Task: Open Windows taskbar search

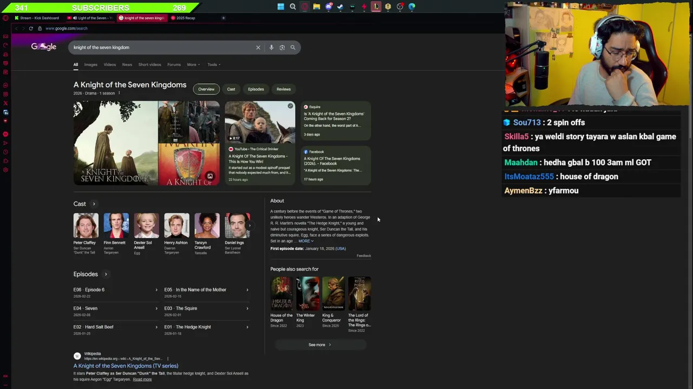Action: click(x=293, y=7)
